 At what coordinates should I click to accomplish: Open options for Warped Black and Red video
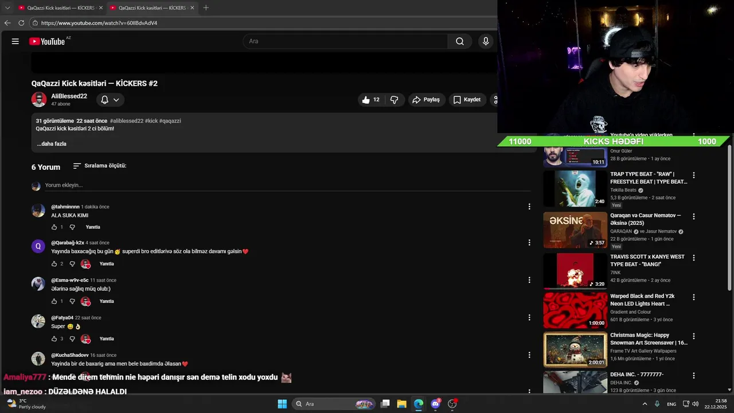[x=694, y=297]
